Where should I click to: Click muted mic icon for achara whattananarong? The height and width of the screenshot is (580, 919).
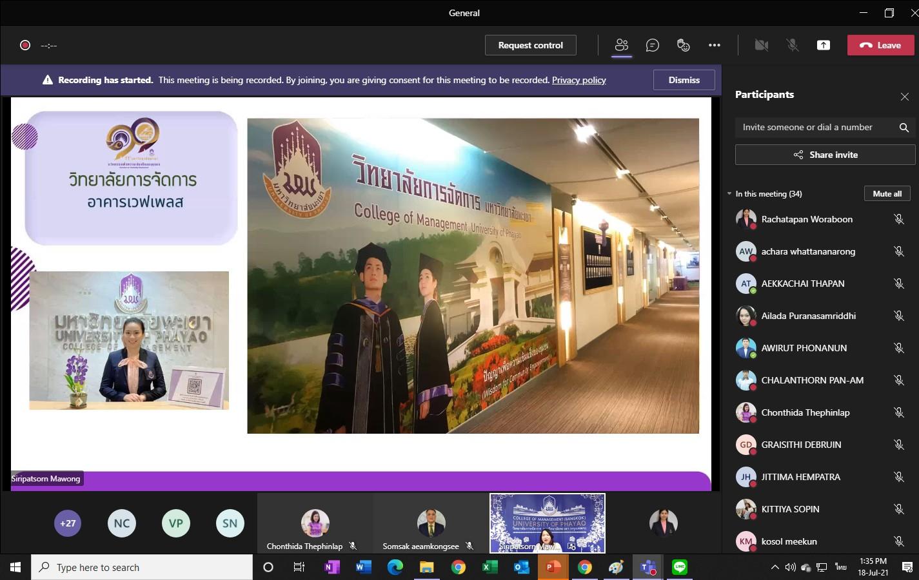[x=899, y=251]
